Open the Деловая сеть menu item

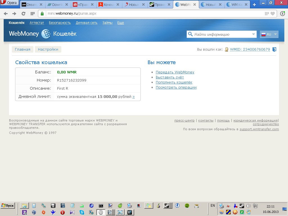(x=87, y=23)
